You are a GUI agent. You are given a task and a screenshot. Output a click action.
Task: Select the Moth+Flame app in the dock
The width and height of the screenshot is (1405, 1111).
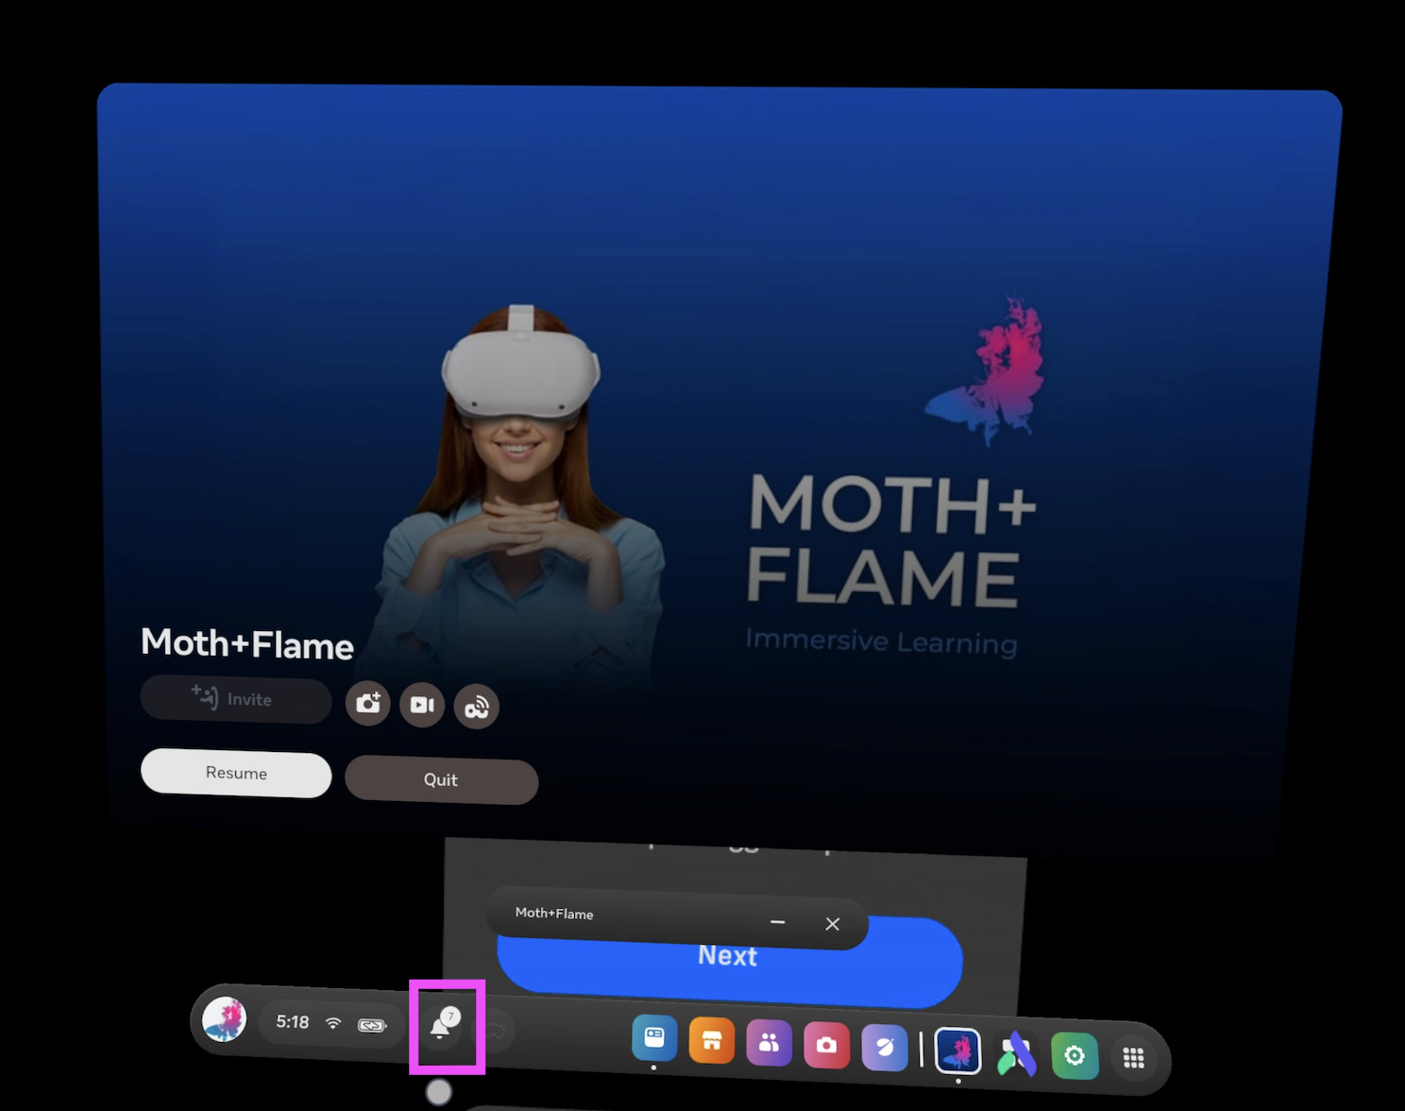coord(958,1051)
